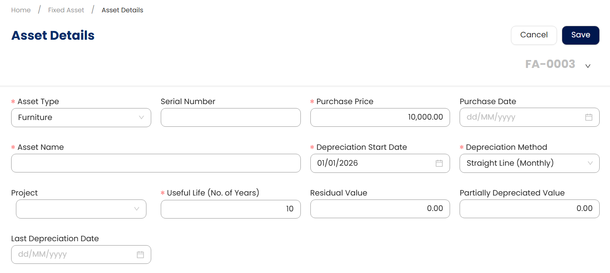Expand the FA-0003 chevron
The height and width of the screenshot is (273, 610).
588,66
